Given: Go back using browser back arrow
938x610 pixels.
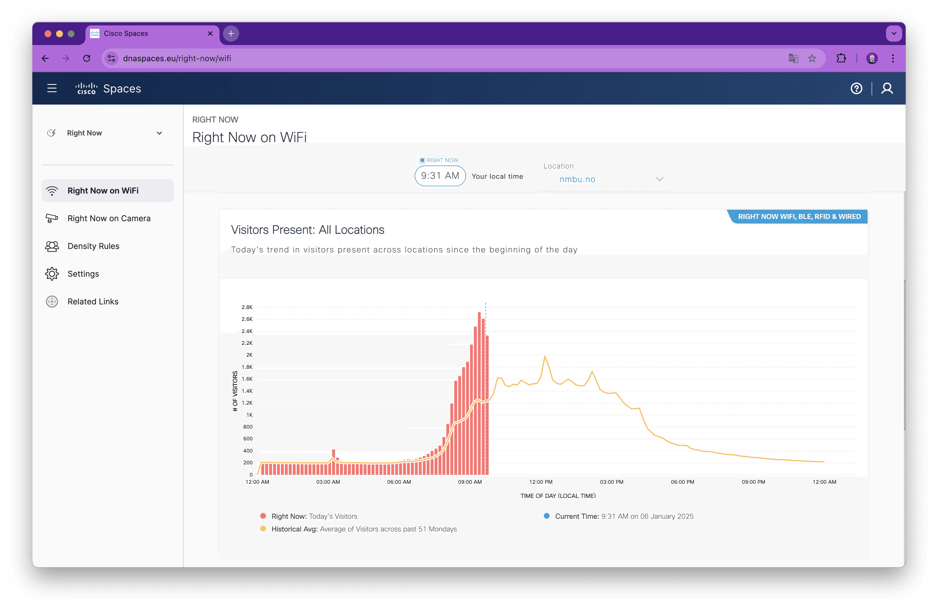Looking at the screenshot, I should [45, 58].
